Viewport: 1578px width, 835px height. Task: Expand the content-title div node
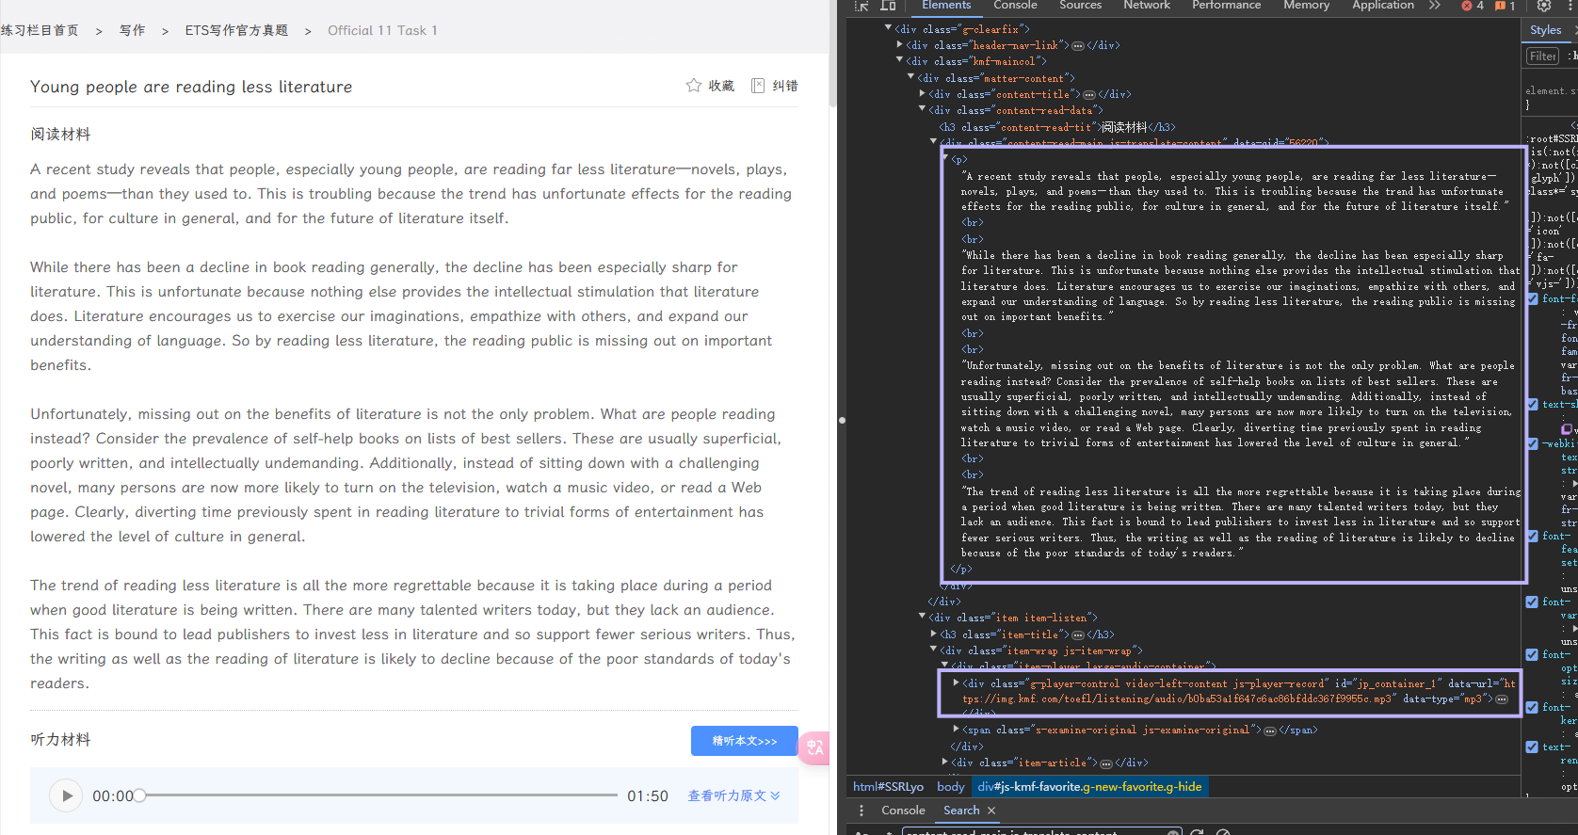922,93
